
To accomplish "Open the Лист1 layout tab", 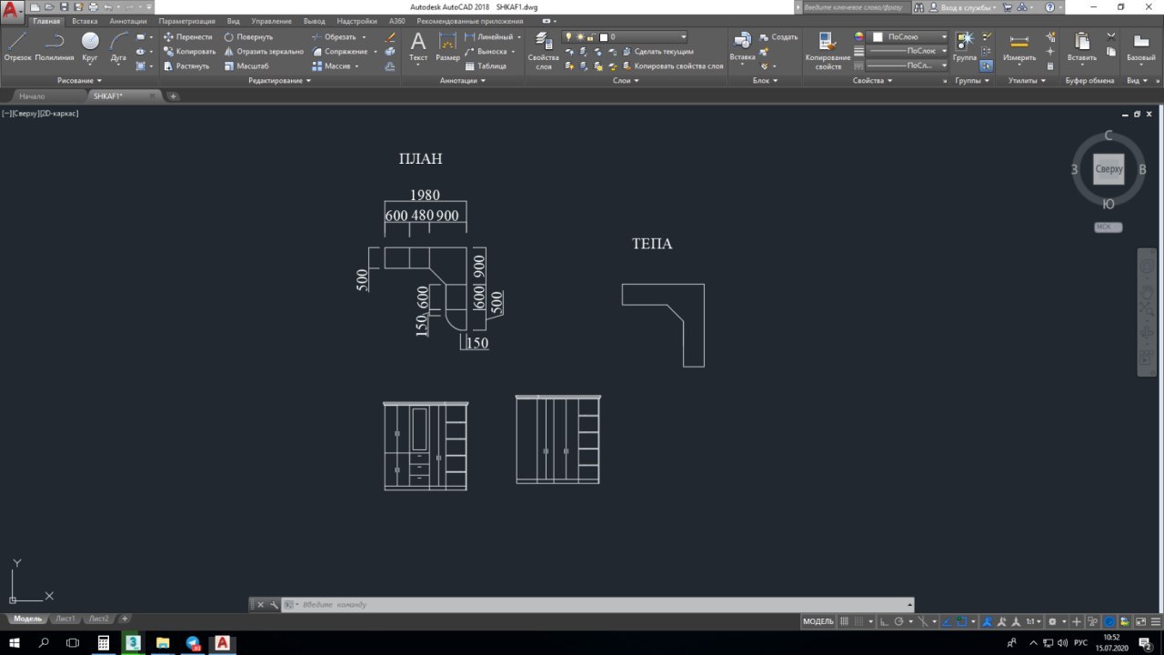I will click(x=65, y=619).
